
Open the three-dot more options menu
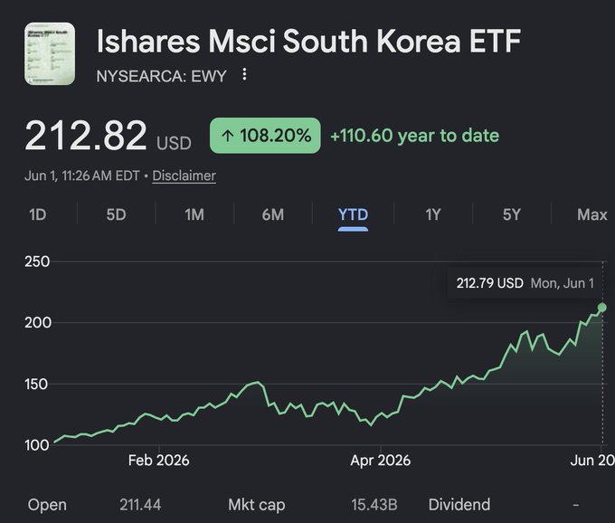[x=244, y=74]
